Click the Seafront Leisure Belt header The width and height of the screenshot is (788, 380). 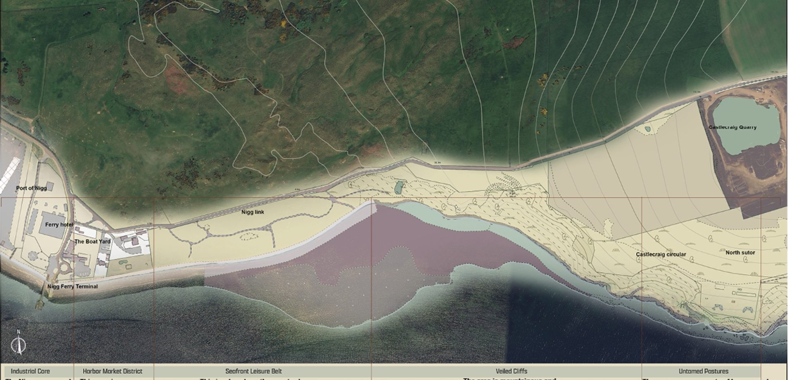click(x=253, y=371)
